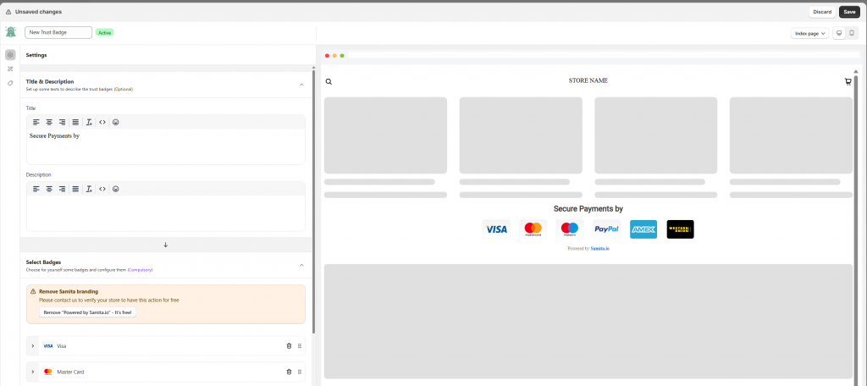867x386 pixels.
Task: Open the tag sidebar icon
Action: 10,83
